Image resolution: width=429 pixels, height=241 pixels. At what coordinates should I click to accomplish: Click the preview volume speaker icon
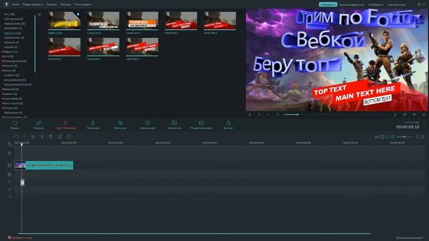click(414, 114)
